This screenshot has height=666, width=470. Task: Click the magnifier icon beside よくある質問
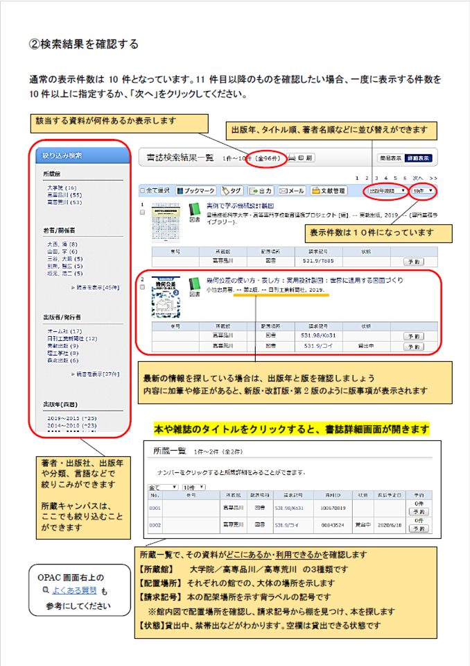click(x=46, y=590)
